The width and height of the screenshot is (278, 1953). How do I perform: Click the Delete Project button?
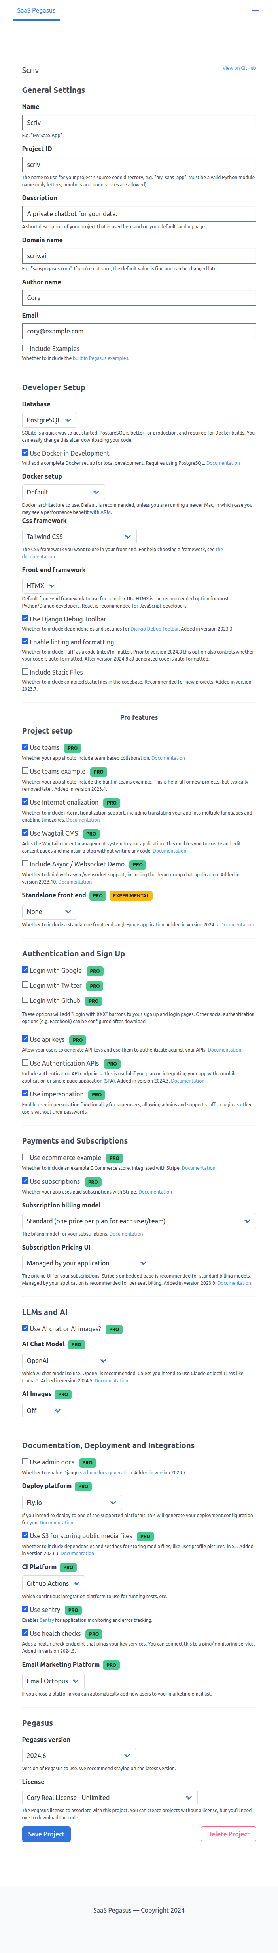(228, 1833)
